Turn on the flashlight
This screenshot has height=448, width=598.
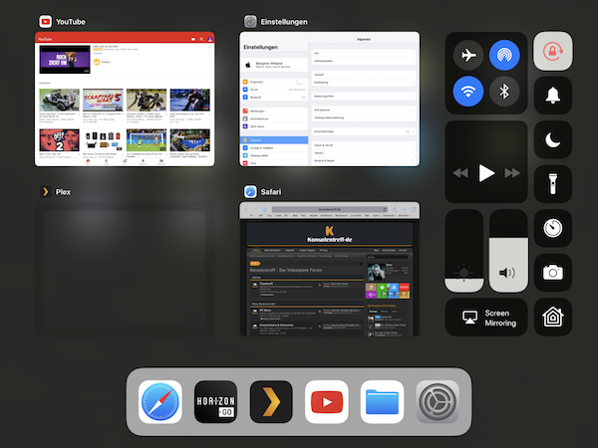pyautogui.click(x=552, y=184)
